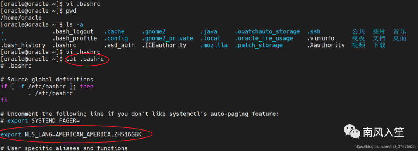Select the .oracle_jre_usage directory

pyautogui.click(x=264, y=39)
